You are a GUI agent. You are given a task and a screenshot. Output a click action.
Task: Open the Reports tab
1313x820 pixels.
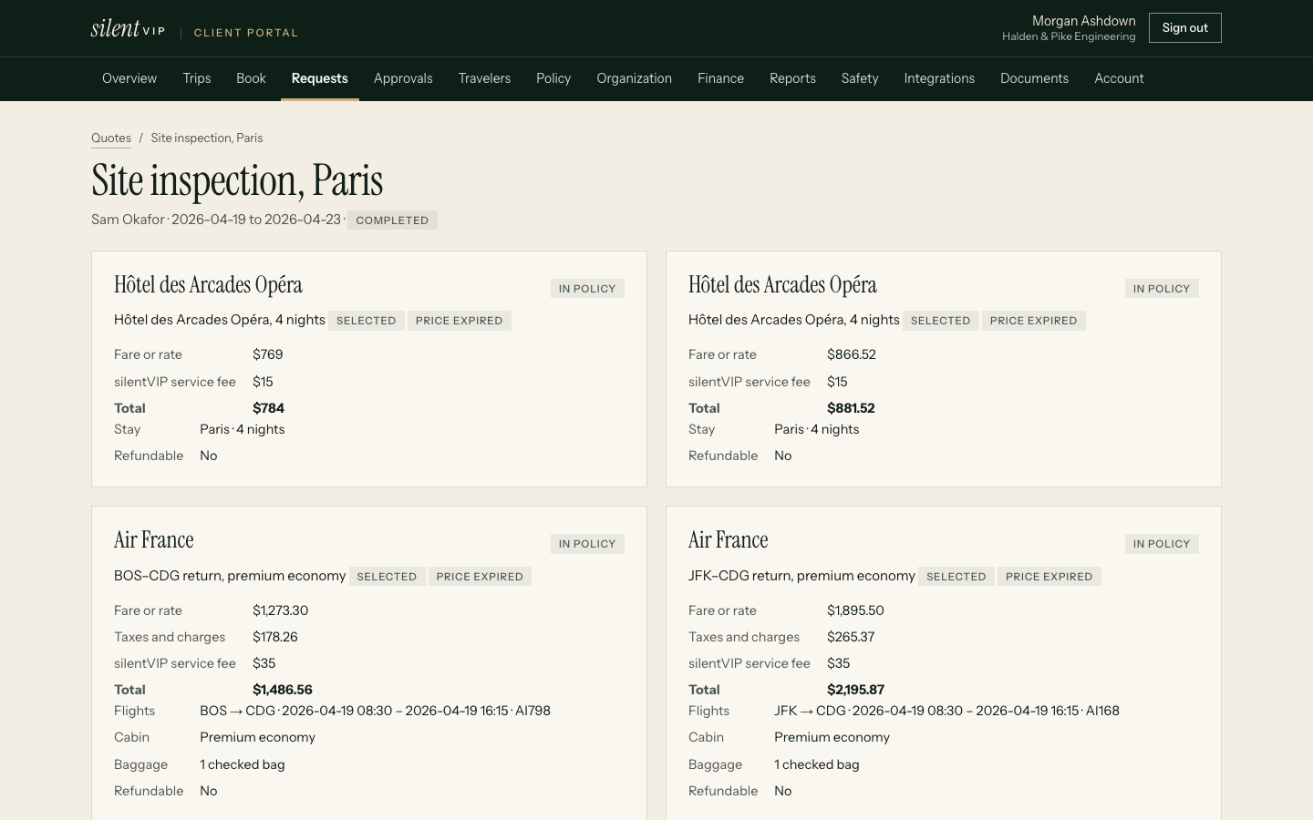click(792, 78)
